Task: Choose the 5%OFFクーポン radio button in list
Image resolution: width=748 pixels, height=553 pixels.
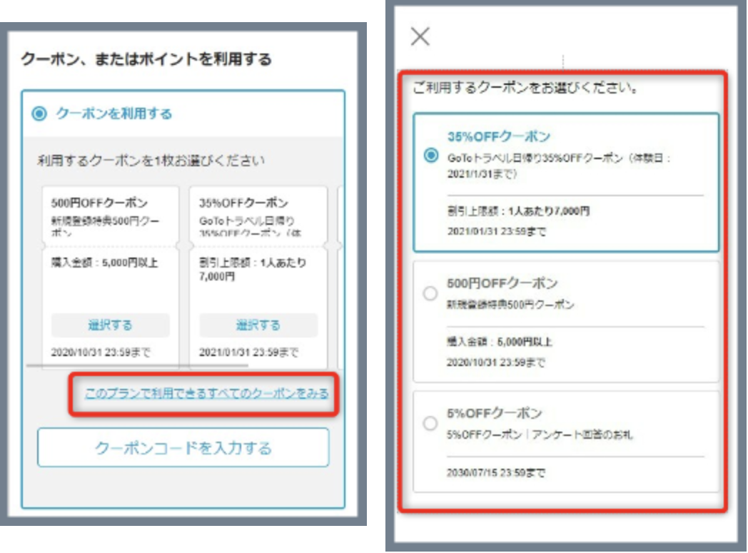Action: click(x=430, y=423)
